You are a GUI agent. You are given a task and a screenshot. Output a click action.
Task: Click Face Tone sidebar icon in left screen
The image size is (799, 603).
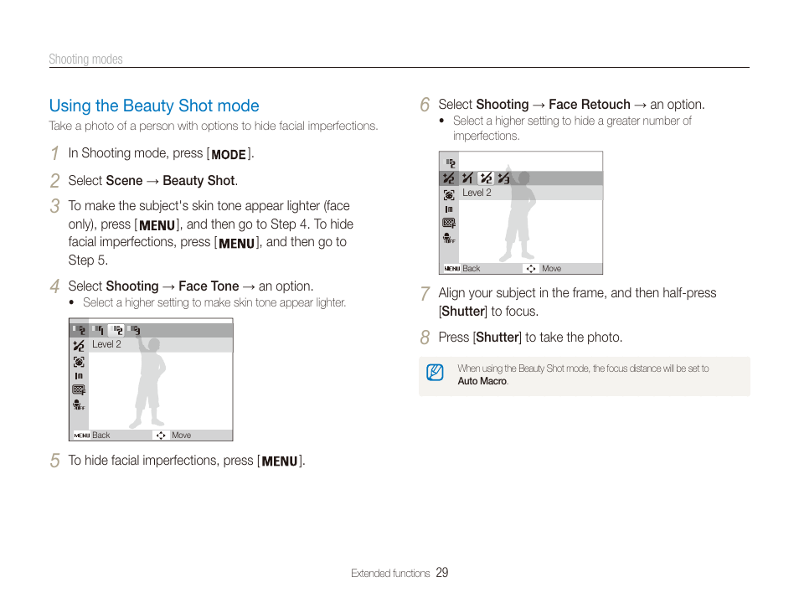pos(79,330)
